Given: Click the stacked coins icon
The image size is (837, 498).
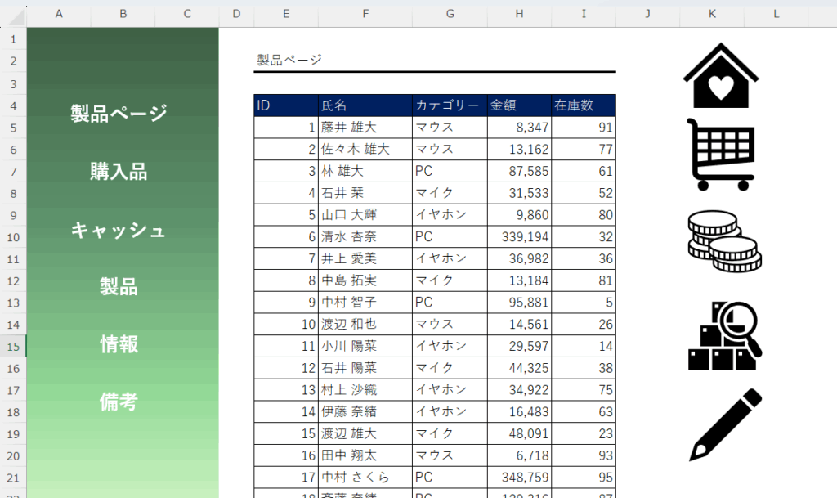Looking at the screenshot, I should [723, 241].
